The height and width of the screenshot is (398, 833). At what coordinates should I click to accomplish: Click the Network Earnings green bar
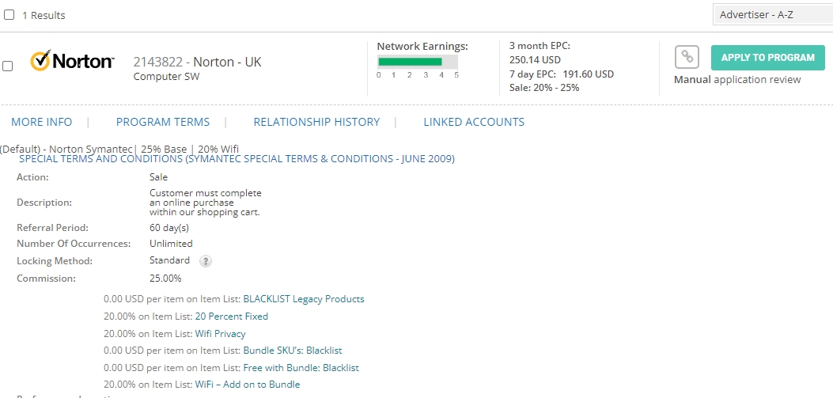pyautogui.click(x=410, y=62)
